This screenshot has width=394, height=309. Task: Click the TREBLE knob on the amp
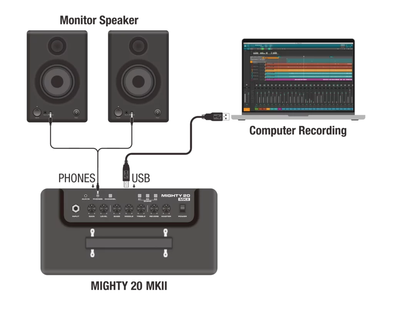click(141, 209)
